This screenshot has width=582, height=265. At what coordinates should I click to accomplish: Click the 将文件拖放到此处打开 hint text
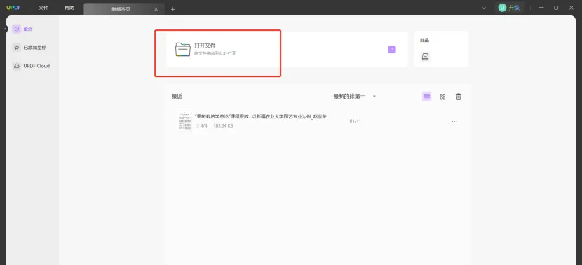(x=215, y=53)
